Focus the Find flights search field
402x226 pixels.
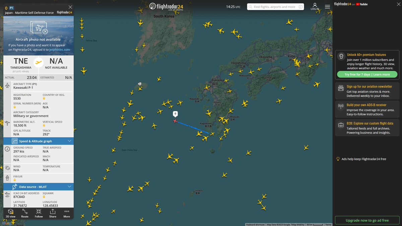[275, 7]
